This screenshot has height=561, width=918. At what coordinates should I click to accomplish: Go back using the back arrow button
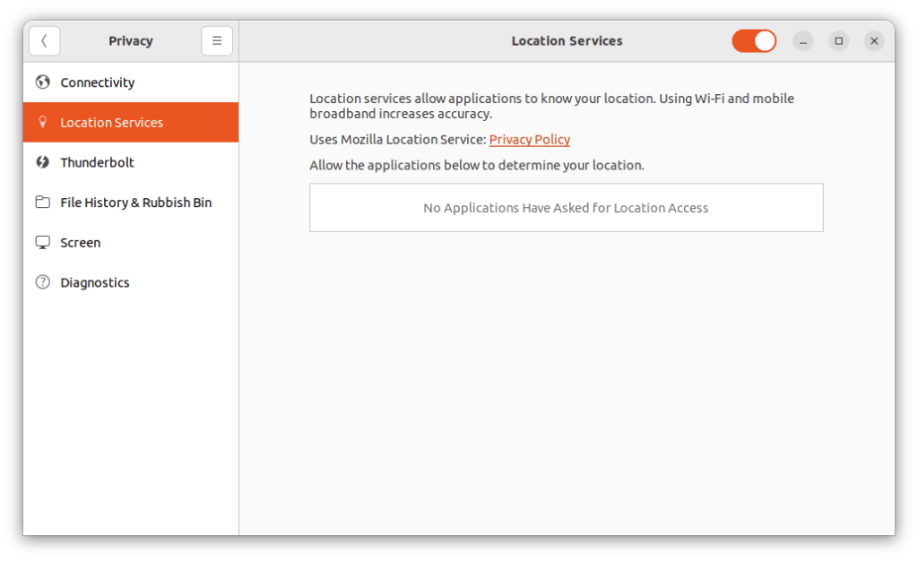coord(45,41)
